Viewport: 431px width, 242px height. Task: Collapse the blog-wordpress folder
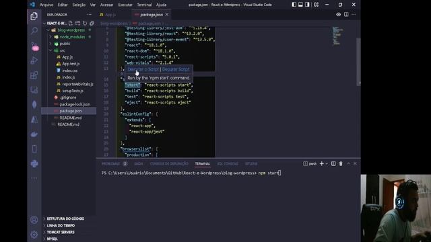click(48, 30)
